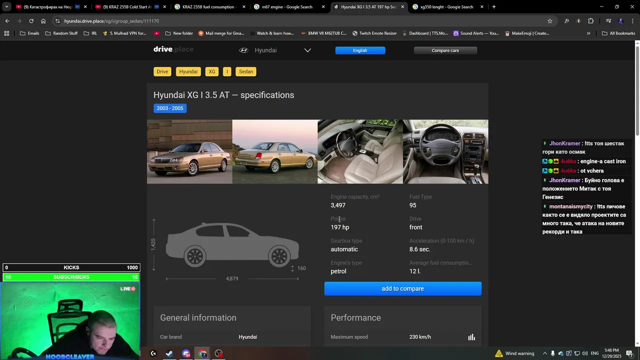Open Dashboard TTS.Monster bookmark
This screenshot has height=360, width=640.
pos(425,33)
